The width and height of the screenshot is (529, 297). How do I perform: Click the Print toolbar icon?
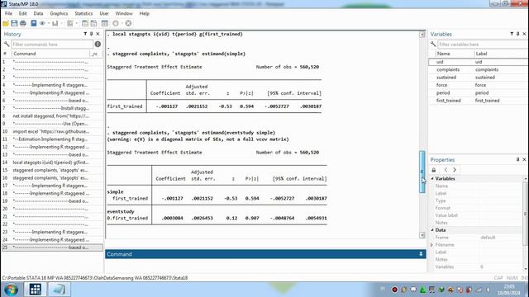coord(23,23)
